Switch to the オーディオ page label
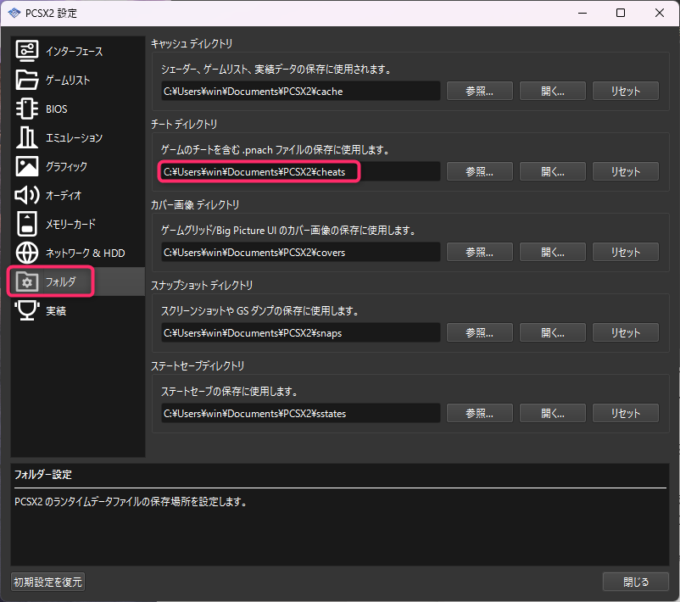 point(64,195)
